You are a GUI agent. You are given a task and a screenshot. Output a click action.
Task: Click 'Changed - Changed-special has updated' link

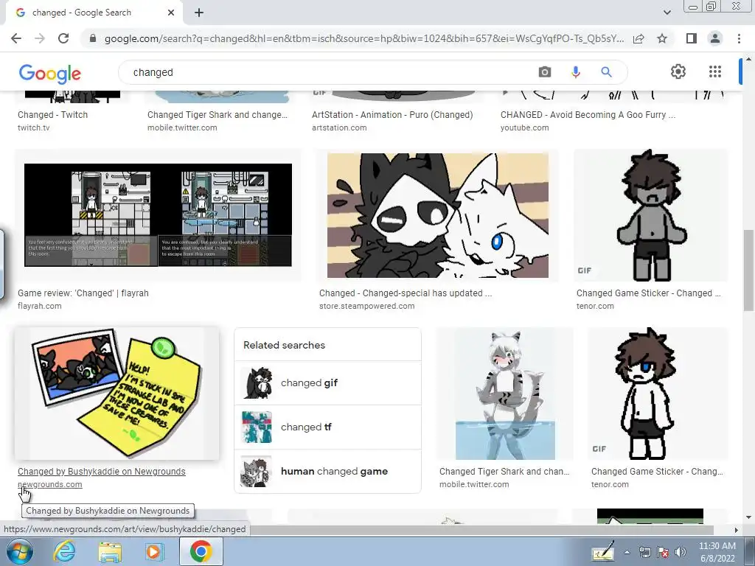[406, 293]
